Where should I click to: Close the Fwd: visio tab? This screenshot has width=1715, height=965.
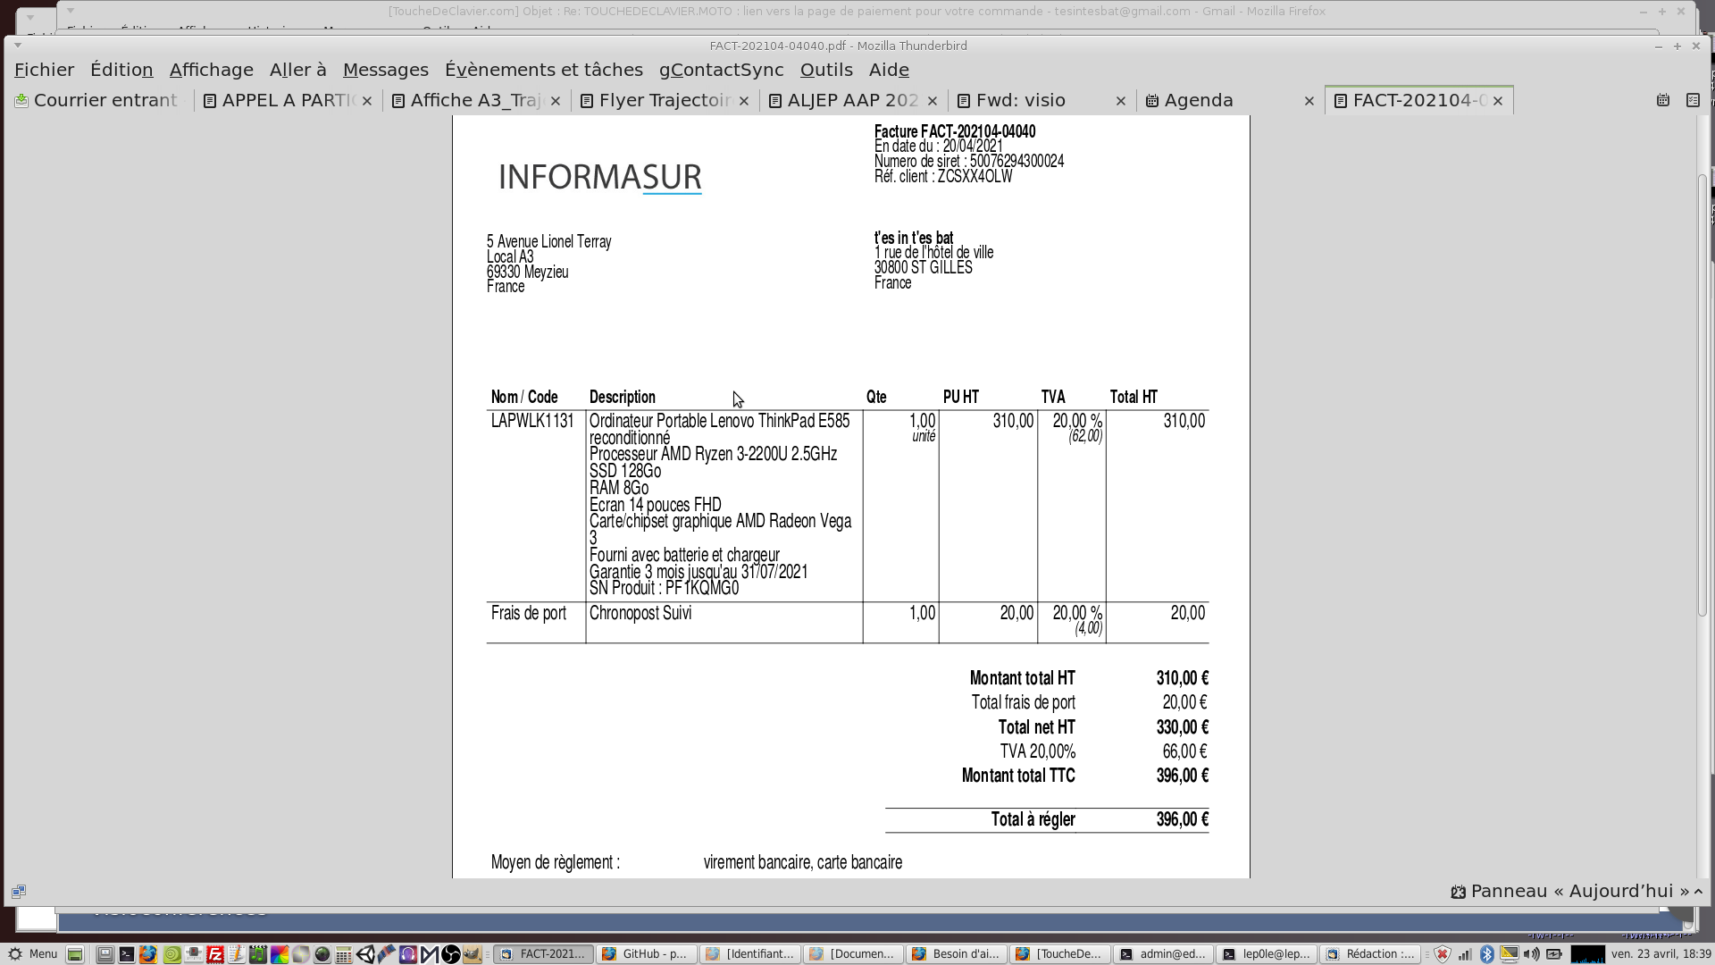coord(1120,101)
